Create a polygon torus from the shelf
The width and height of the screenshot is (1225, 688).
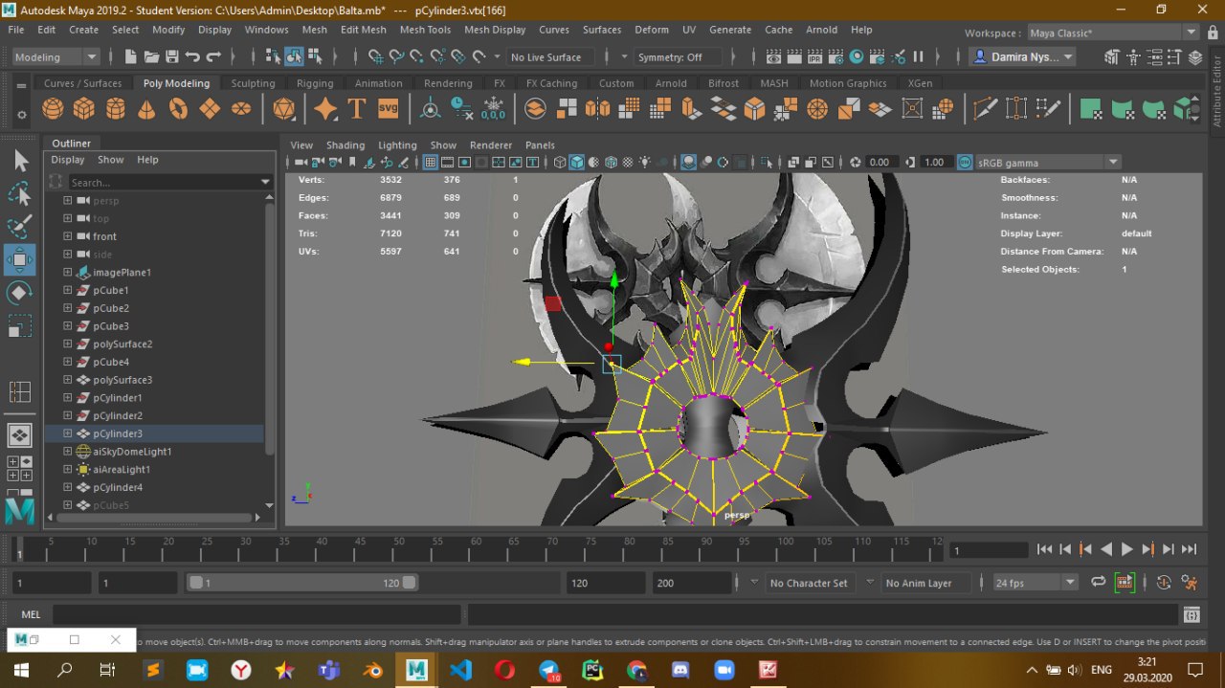click(x=178, y=109)
